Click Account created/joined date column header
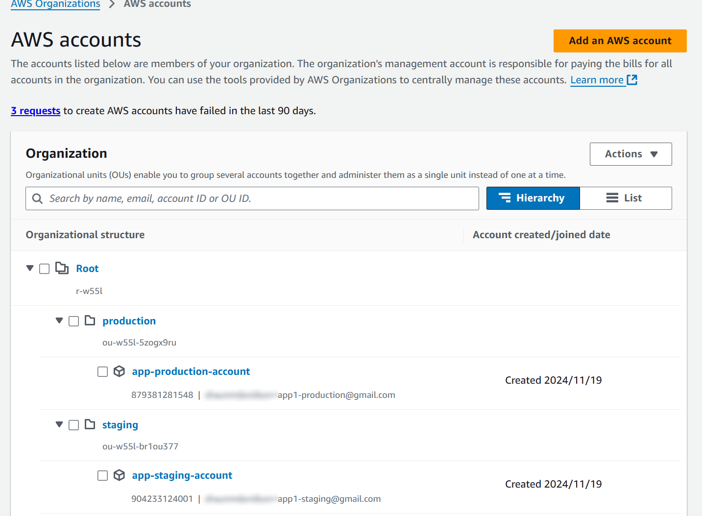Screen dimensions: 702x516 click(541, 235)
